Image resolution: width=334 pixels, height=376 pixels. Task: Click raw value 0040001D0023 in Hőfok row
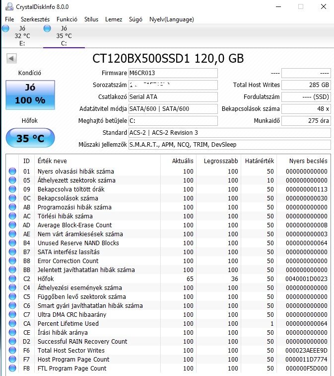click(306, 279)
